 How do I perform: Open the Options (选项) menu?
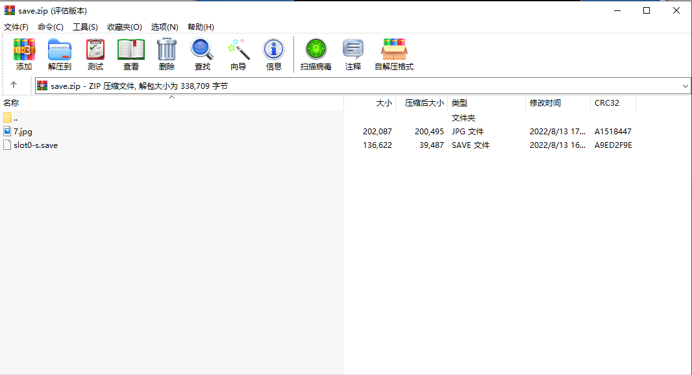click(165, 27)
